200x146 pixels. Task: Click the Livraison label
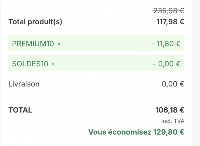(x=24, y=84)
